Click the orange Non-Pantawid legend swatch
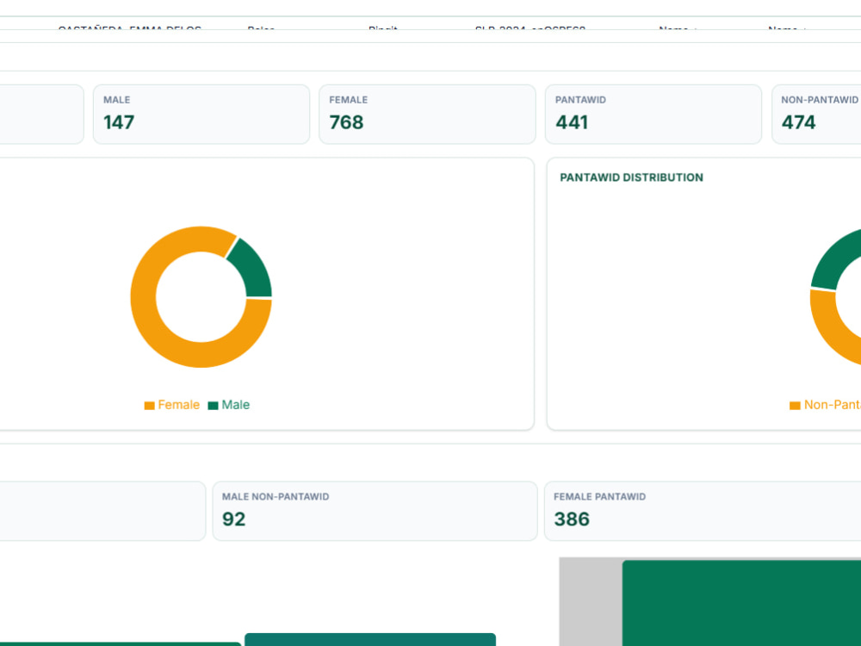This screenshot has height=646, width=861. (x=795, y=406)
